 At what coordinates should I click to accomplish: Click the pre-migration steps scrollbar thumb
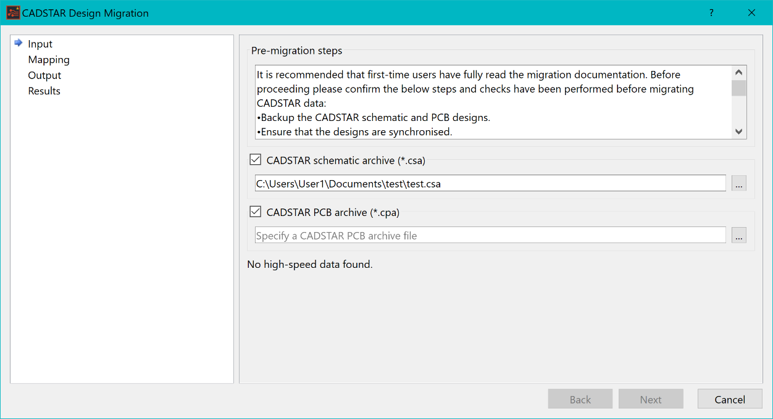pyautogui.click(x=739, y=88)
